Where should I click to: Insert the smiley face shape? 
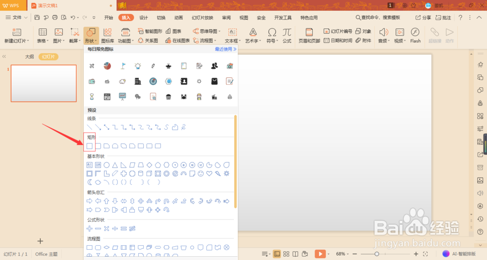[x=201, y=174]
